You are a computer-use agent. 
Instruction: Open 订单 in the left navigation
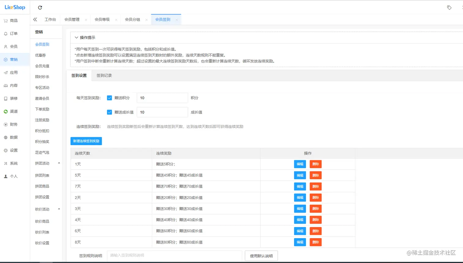coord(13,33)
